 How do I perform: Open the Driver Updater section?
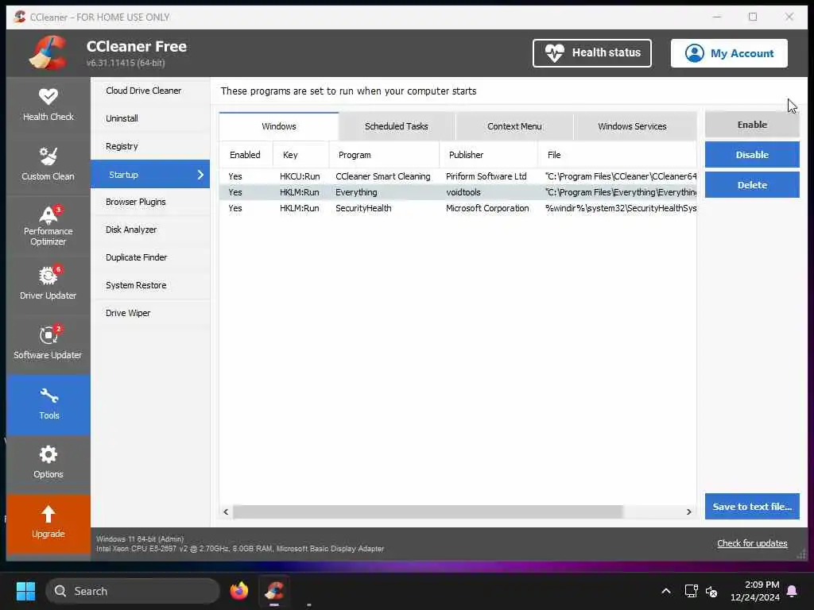click(x=48, y=284)
